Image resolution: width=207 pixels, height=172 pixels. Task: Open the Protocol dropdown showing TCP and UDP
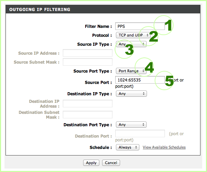coord(133,35)
